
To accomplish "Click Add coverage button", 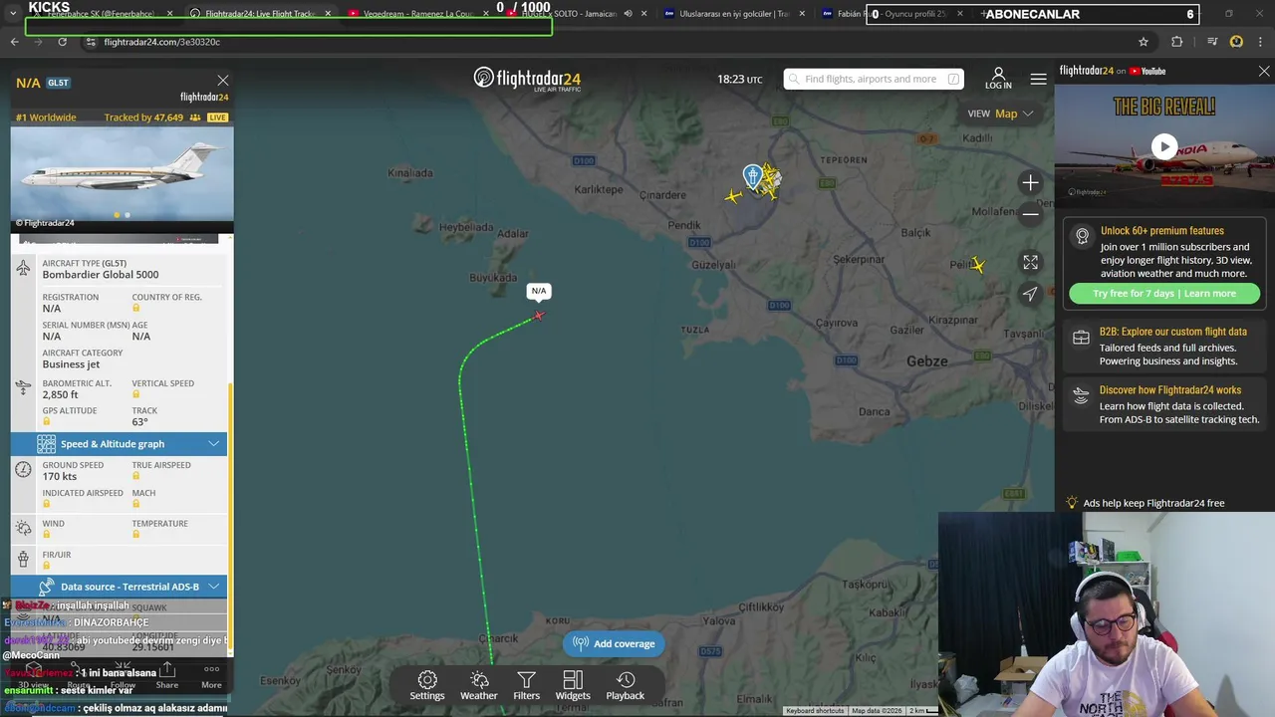I will [615, 643].
